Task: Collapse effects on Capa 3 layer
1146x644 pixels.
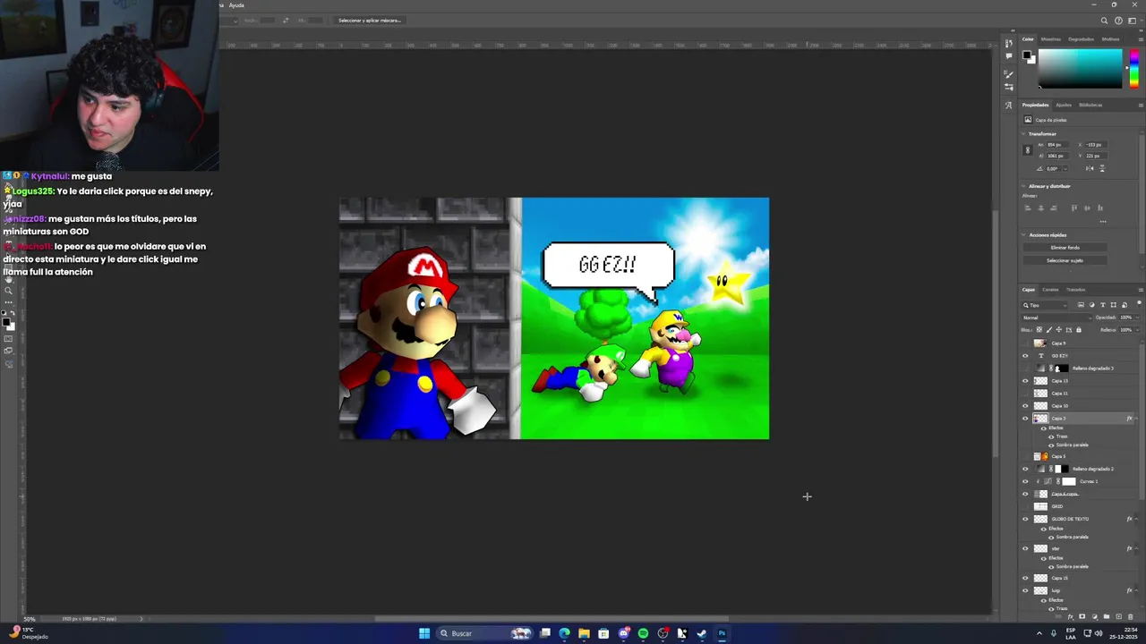Action: coord(1136,419)
